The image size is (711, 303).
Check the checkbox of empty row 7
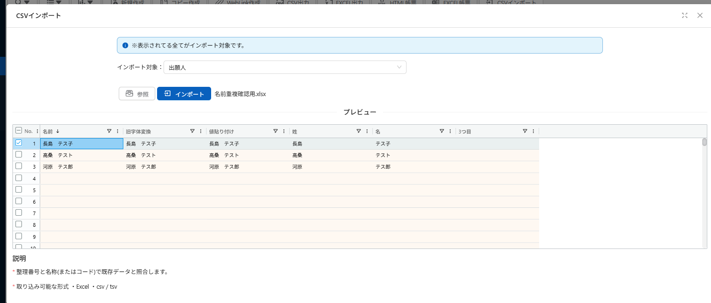18,212
